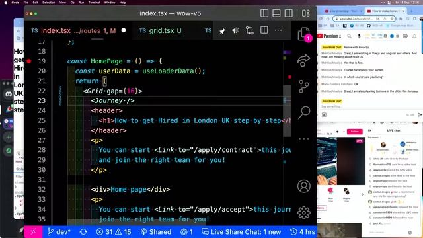Open the Help menu in the menu bar

[122, 3]
